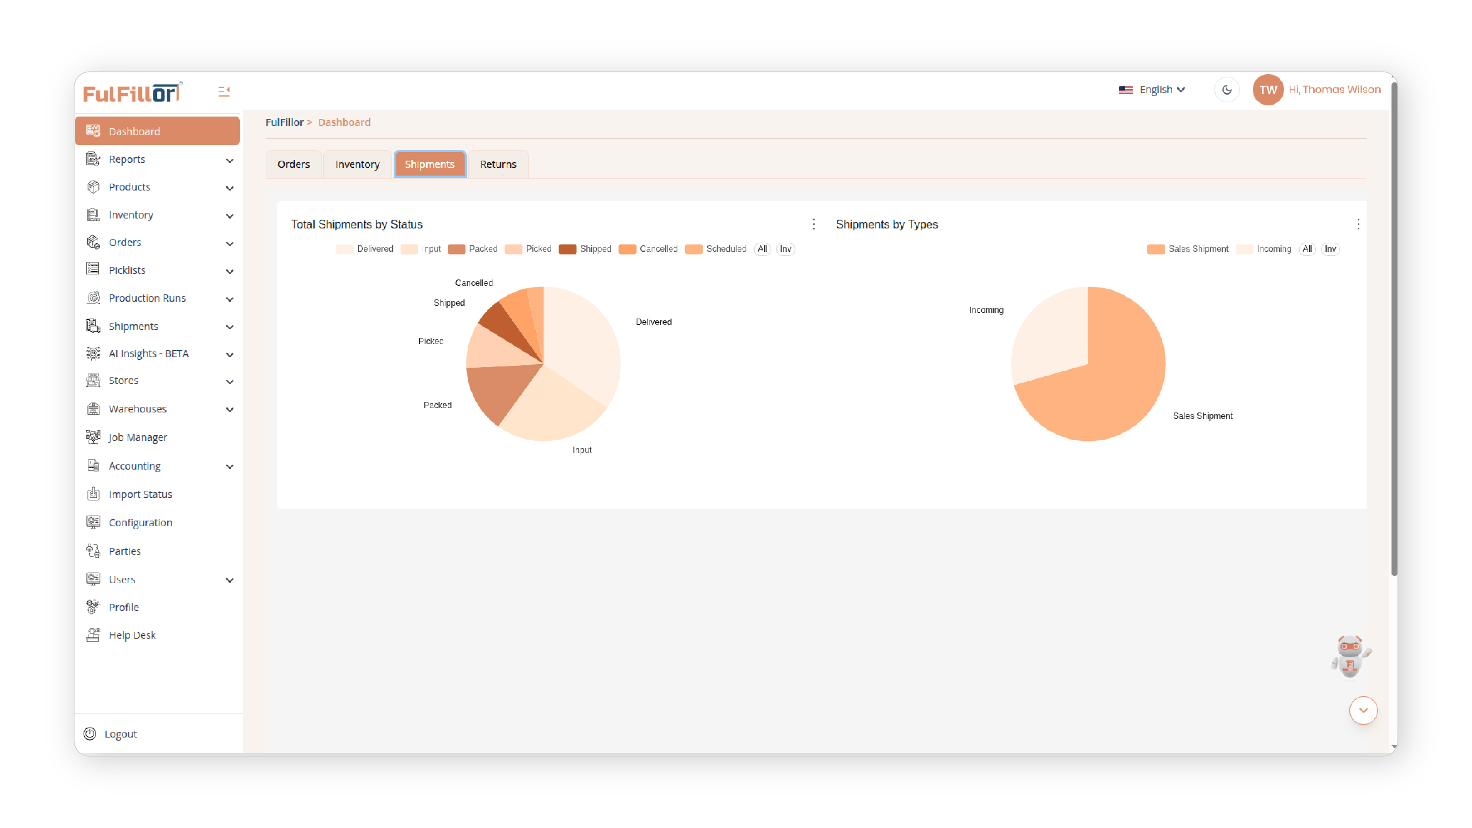Select the Job Manager icon

pos(93,437)
